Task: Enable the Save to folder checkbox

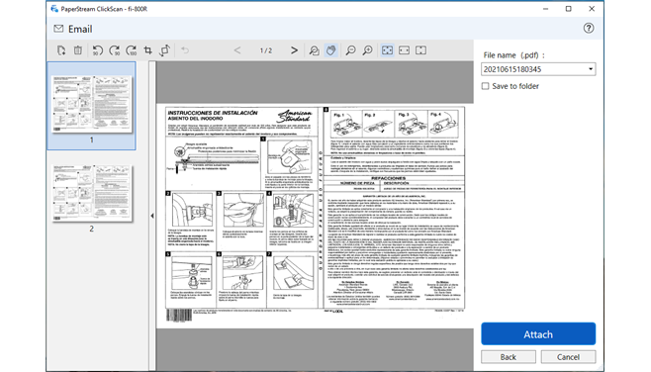Action: coord(485,86)
